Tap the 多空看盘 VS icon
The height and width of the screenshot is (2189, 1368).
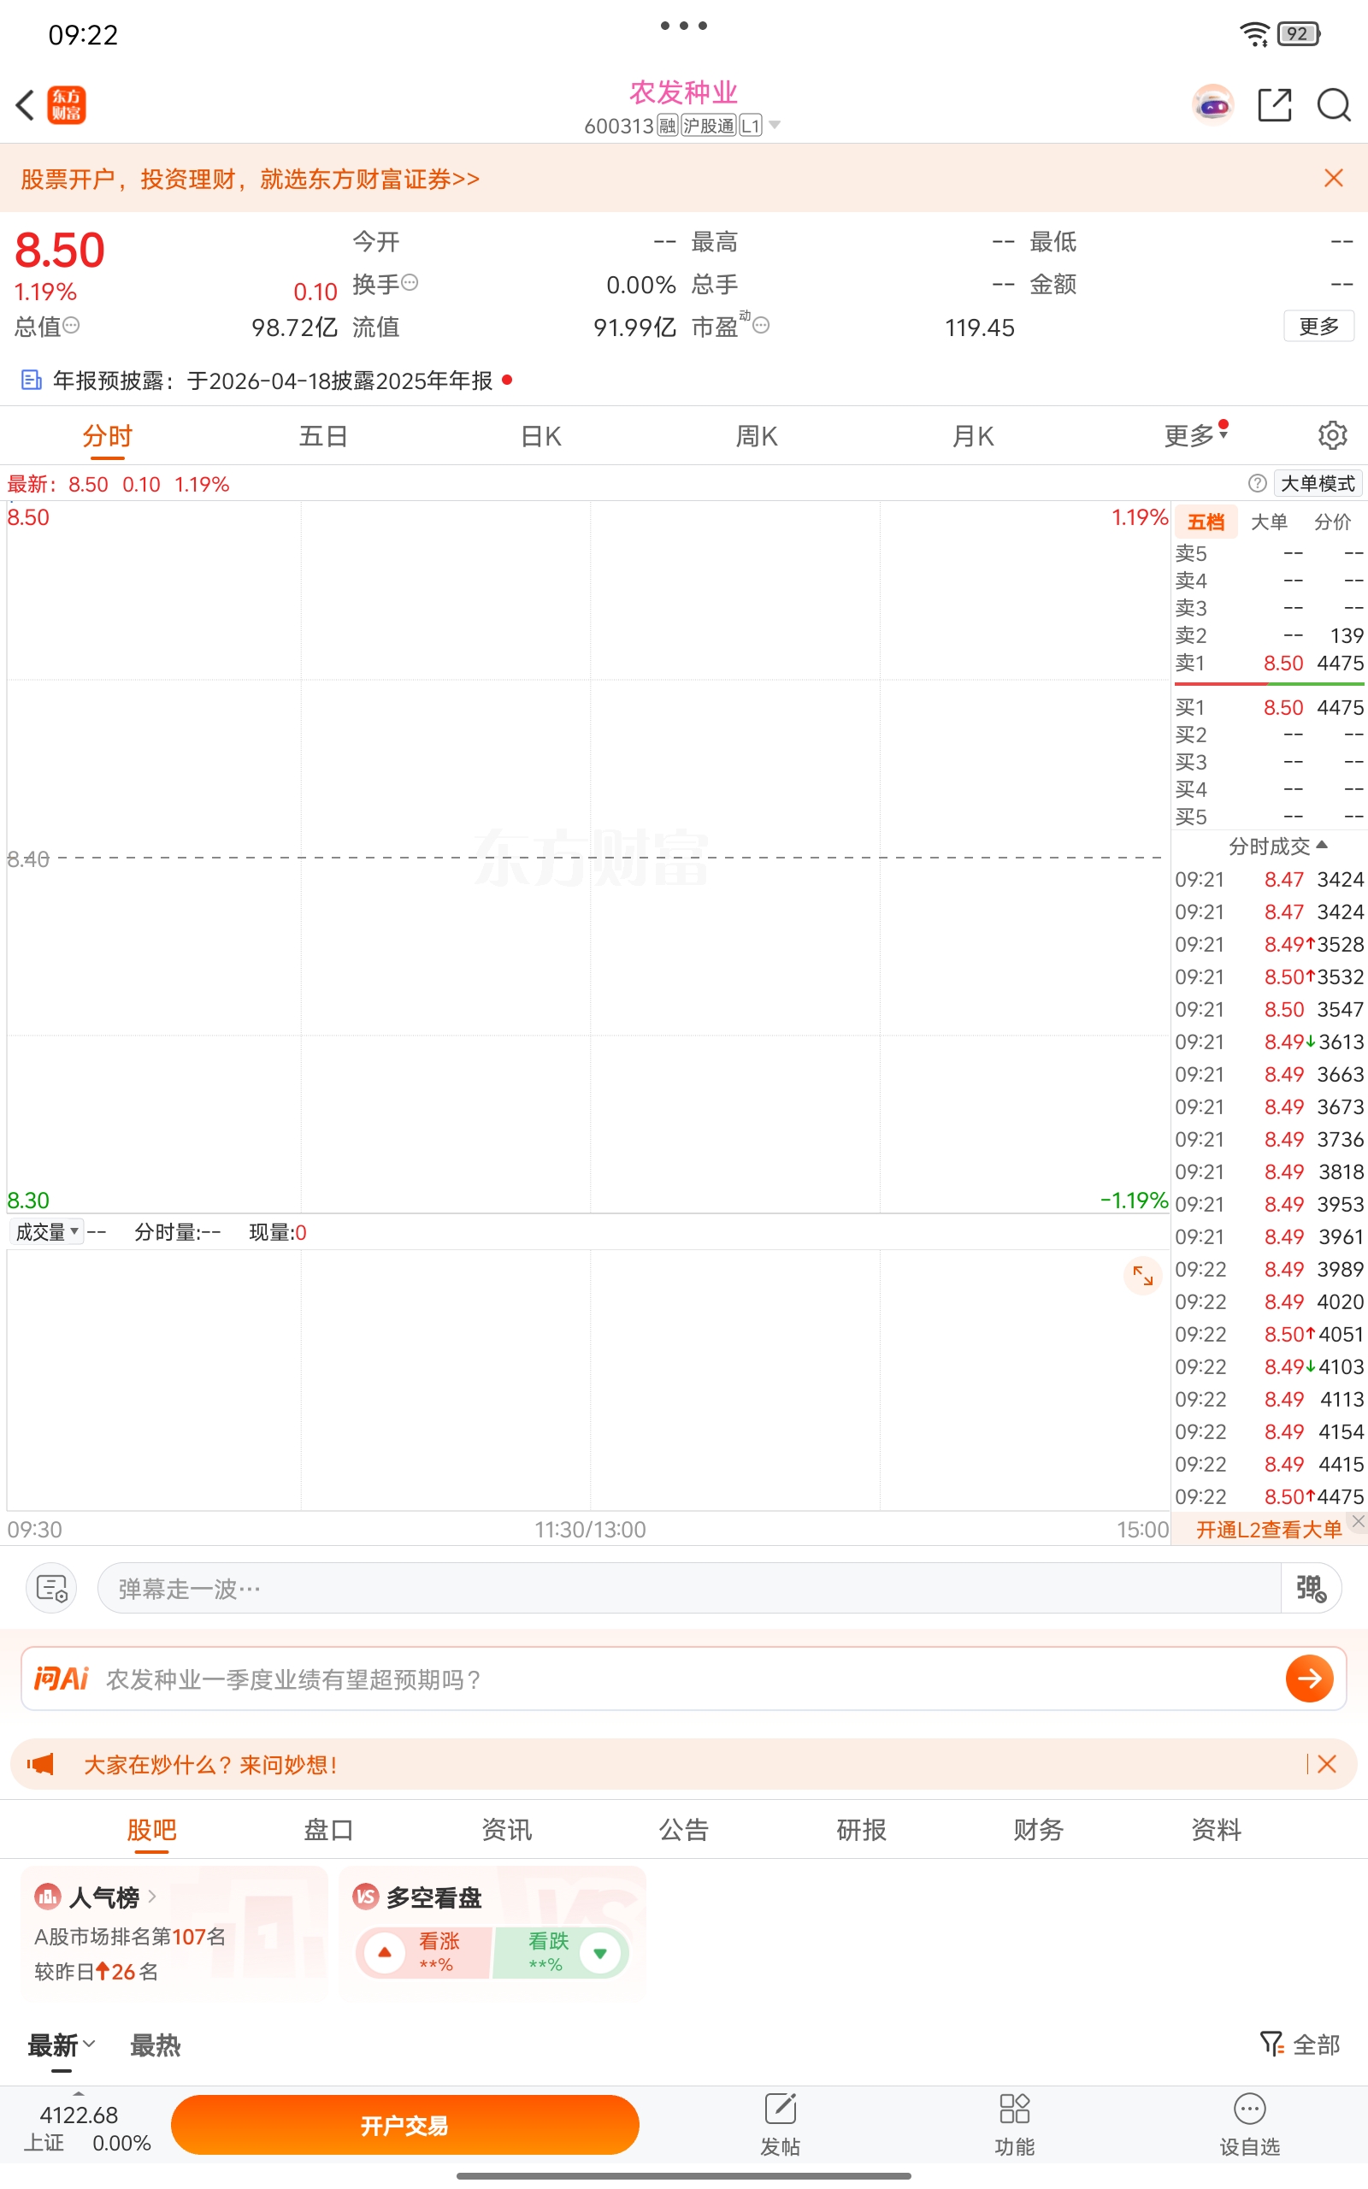[x=366, y=1896]
